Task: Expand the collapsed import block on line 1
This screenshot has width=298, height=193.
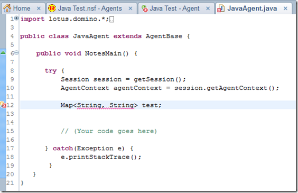Action: pyautogui.click(x=17, y=19)
